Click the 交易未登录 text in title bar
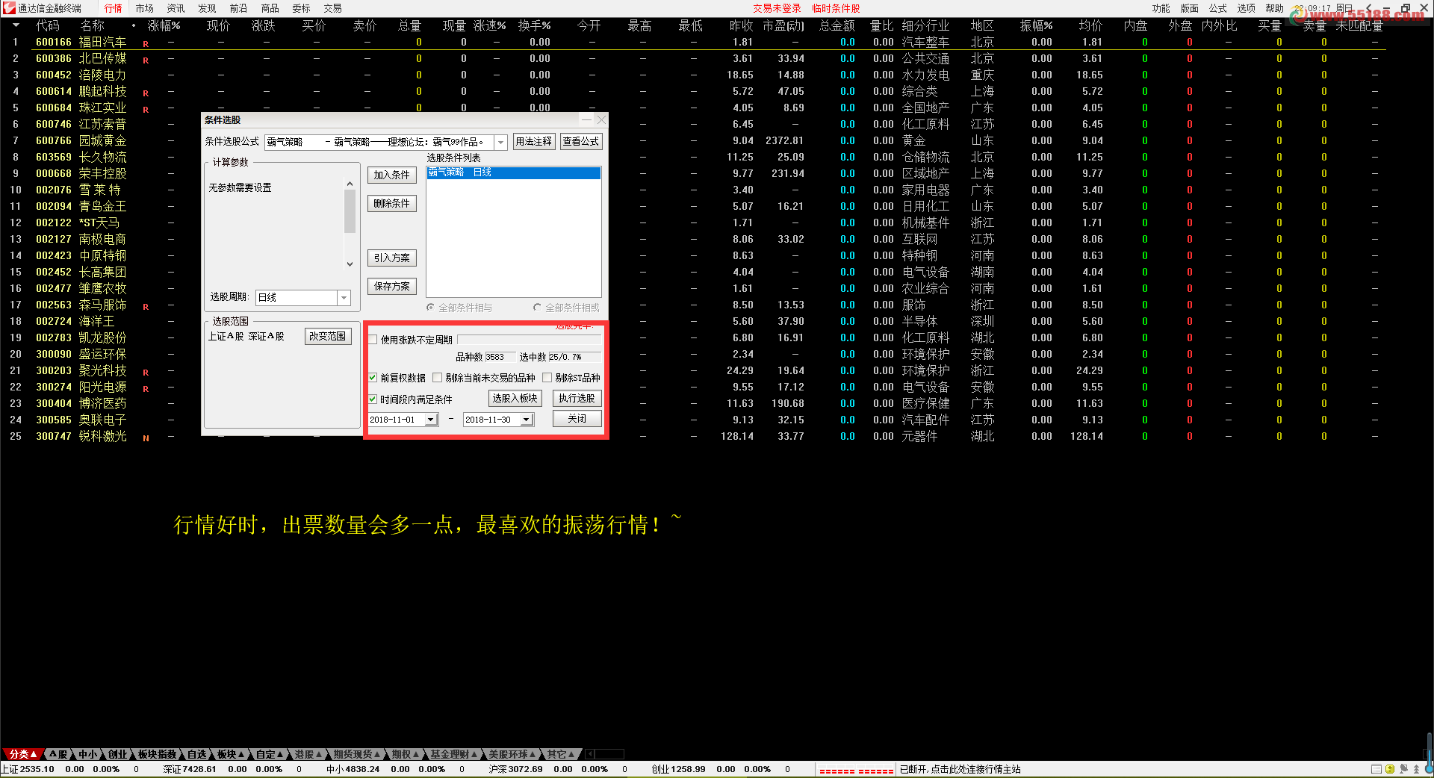 (777, 8)
